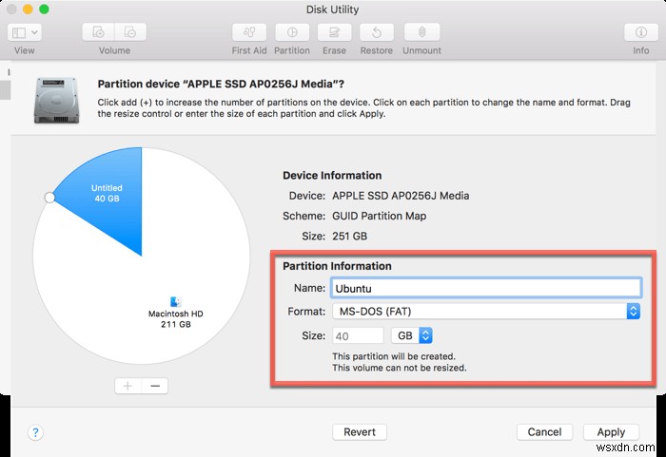This screenshot has height=457, width=666.
Task: Click the Partition device dialog heading
Action: coord(221,84)
